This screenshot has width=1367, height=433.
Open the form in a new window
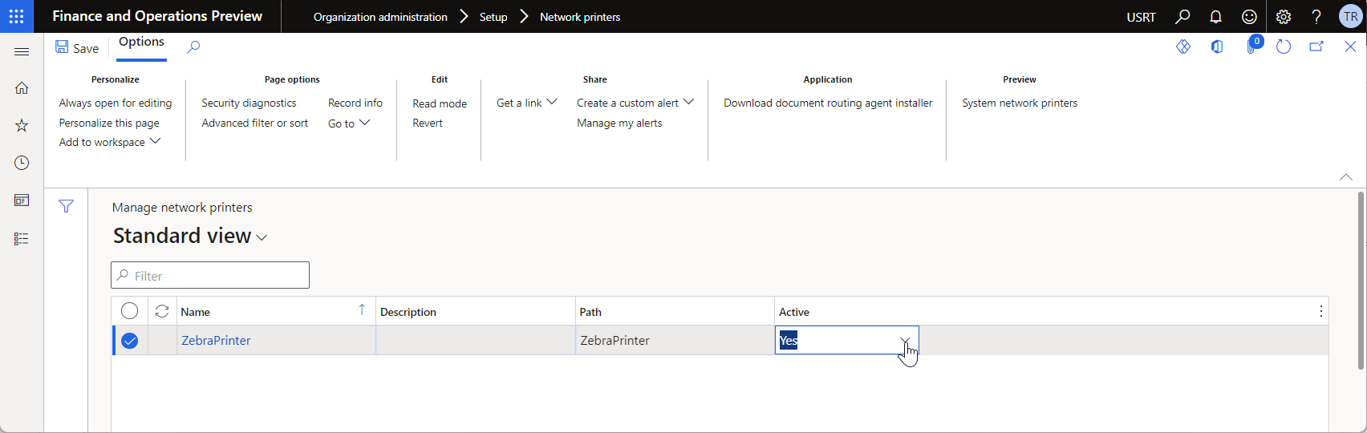click(1316, 47)
